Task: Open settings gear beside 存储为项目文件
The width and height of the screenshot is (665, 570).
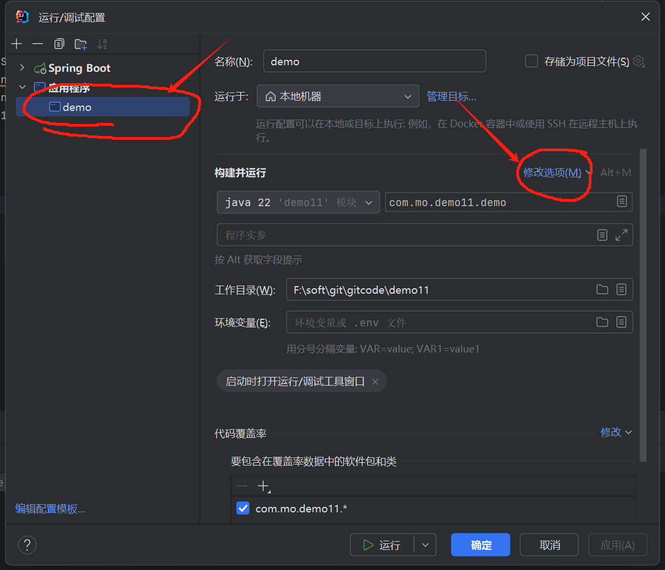Action: pyautogui.click(x=638, y=61)
